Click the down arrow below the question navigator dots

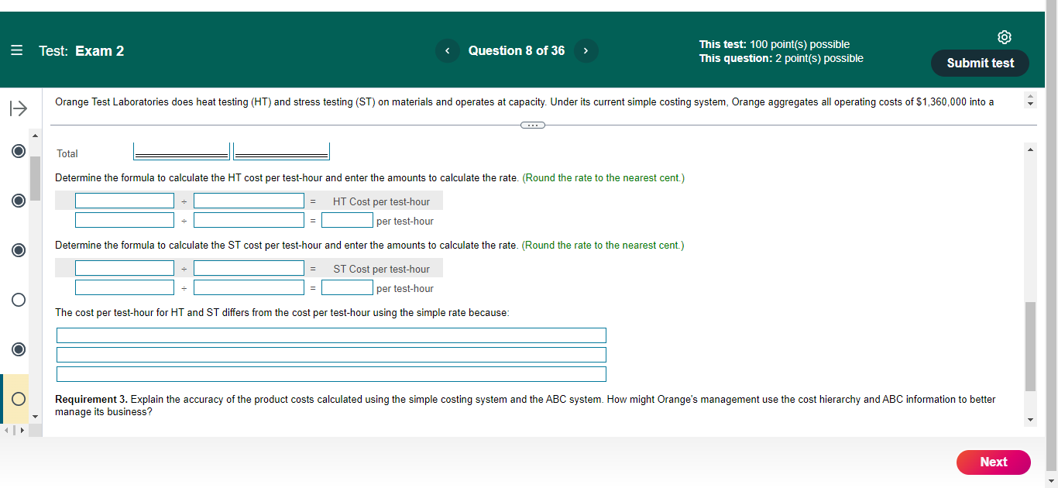pos(34,417)
